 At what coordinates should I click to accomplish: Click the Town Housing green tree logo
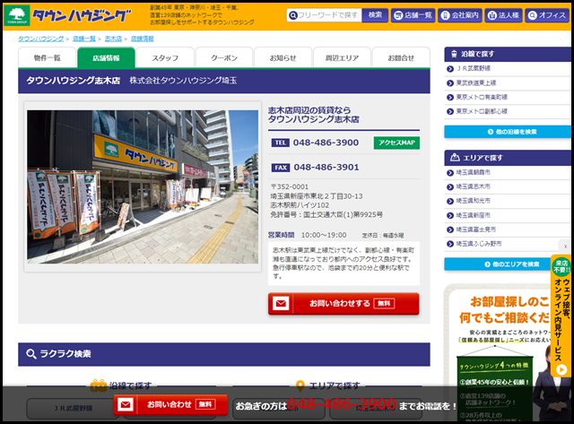coord(17,15)
